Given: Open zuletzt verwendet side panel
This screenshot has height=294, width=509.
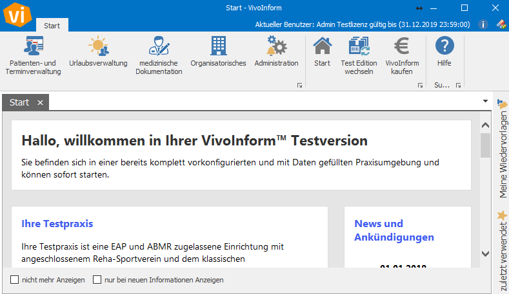Looking at the screenshot, I should click(503, 251).
